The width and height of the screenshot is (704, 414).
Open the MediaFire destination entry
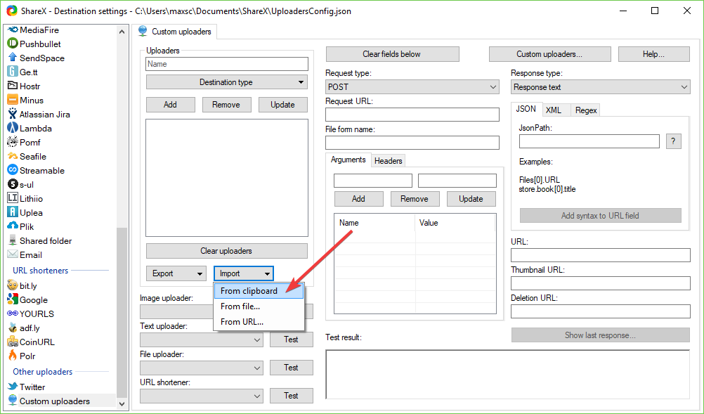click(x=39, y=30)
